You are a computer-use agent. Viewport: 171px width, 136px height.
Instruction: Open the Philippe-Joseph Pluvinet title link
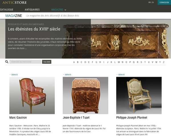pos(132,118)
